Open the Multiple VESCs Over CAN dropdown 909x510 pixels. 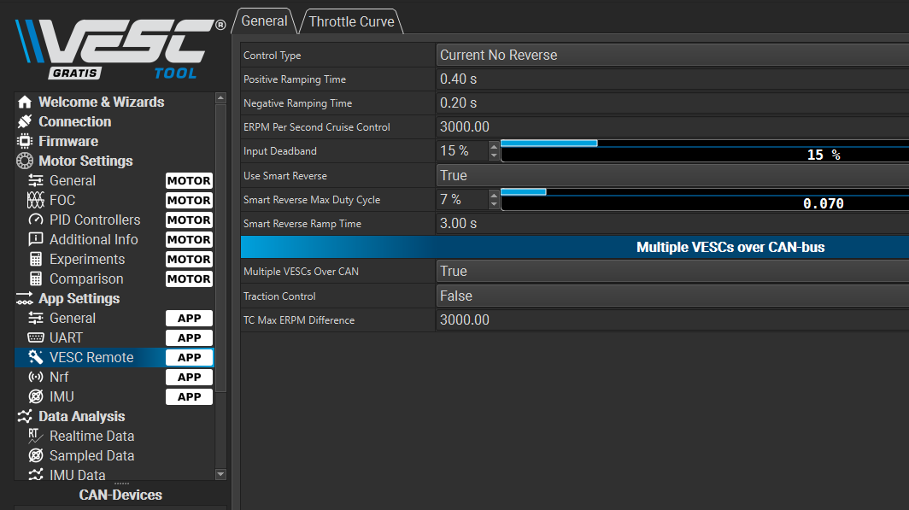tap(672, 271)
